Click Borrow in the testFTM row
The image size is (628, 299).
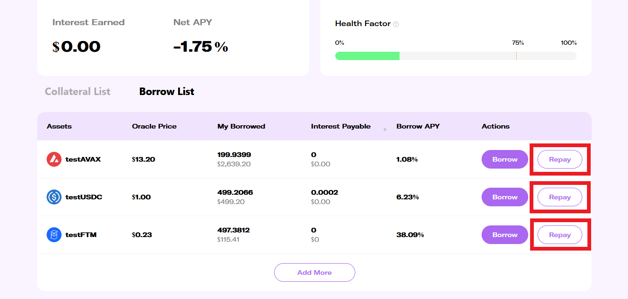click(504, 235)
